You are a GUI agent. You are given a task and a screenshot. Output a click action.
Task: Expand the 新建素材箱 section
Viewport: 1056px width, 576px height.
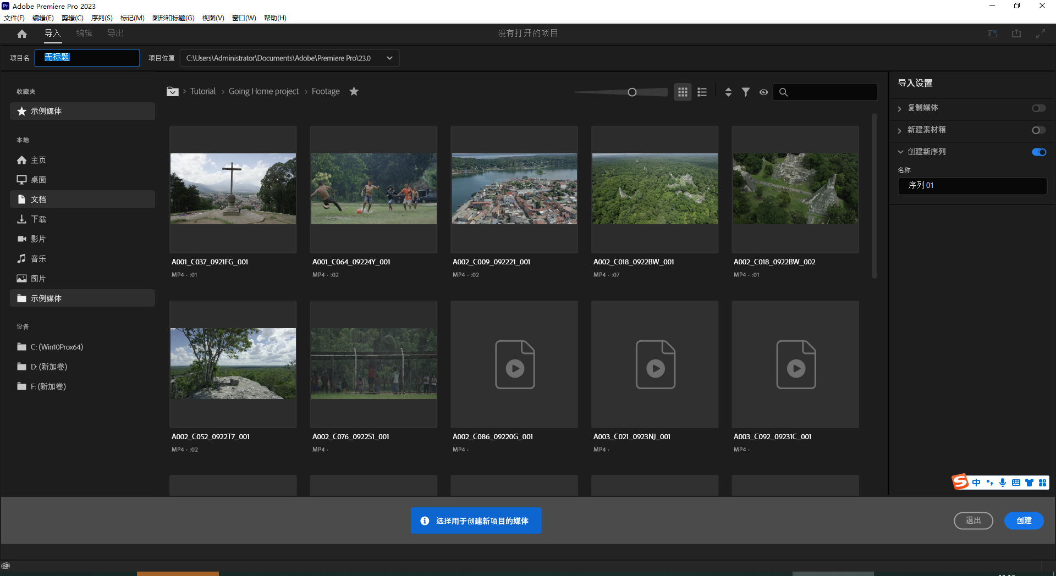(x=900, y=130)
